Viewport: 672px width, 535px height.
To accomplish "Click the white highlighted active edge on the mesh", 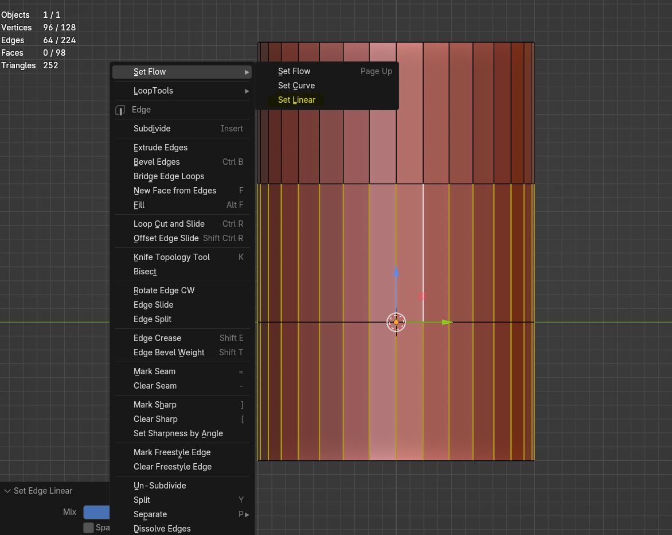I will (x=423, y=241).
